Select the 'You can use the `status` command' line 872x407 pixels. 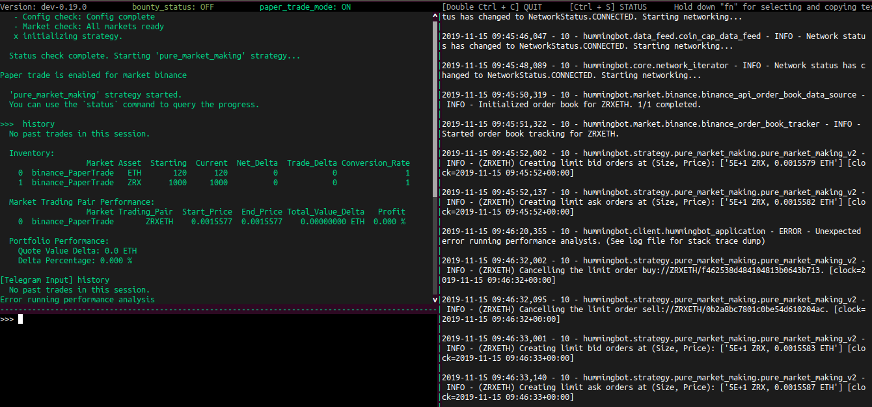[134, 105]
